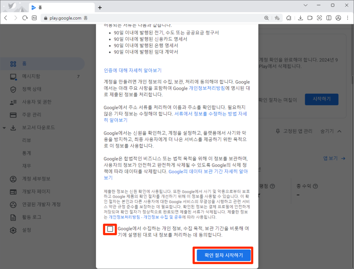Screen dimensions: 354x269
Task: Click the N icon left of address bar
Action: click(34, 18)
